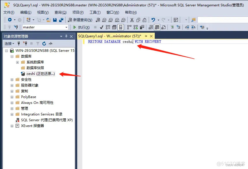248x169 pixels.
Task: Click the Database Engine Query icon
Action: pos(98,20)
